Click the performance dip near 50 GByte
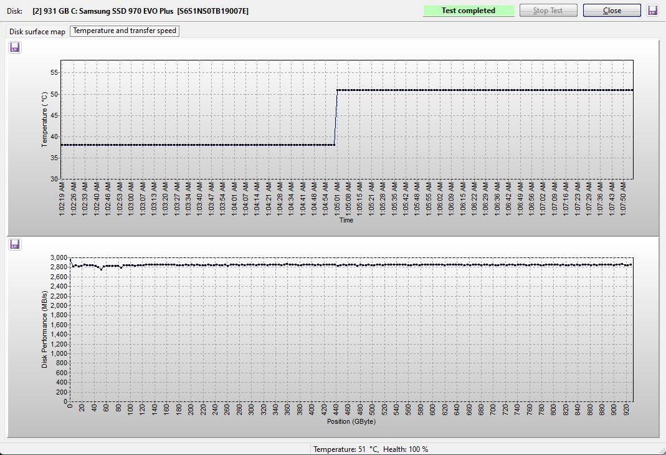 (101, 269)
